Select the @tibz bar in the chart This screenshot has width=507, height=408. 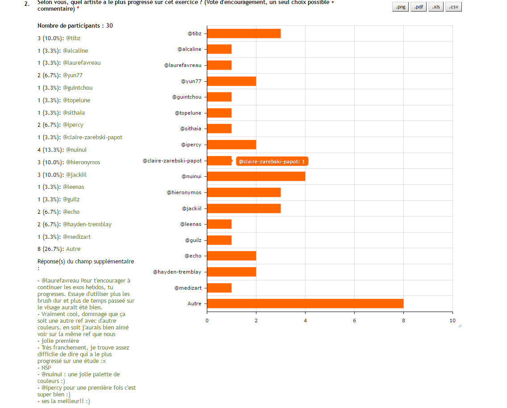pyautogui.click(x=243, y=33)
